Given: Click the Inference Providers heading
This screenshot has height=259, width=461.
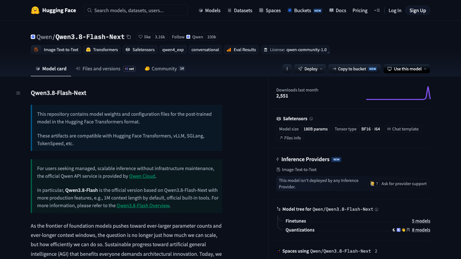Looking at the screenshot, I should (x=305, y=159).
